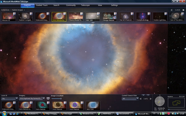
Task: Switch to the Search tab
Action: click(56, 5)
